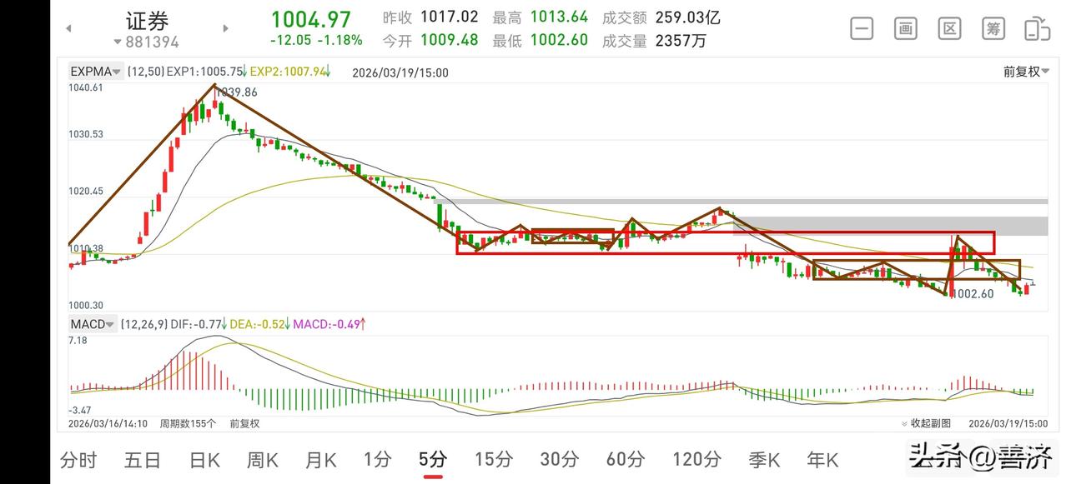The height and width of the screenshot is (484, 1066).
Task: Open the EXPMA indicator dropdown
Action: click(x=96, y=72)
